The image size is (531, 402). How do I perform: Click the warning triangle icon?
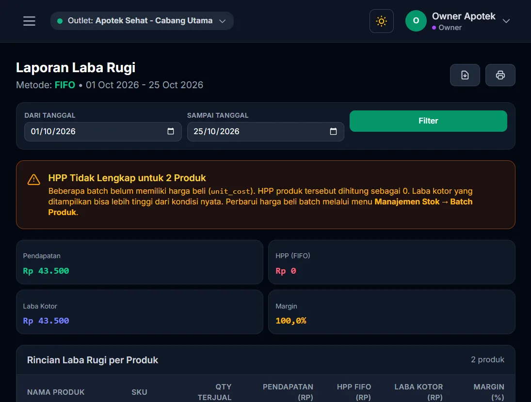(x=34, y=180)
